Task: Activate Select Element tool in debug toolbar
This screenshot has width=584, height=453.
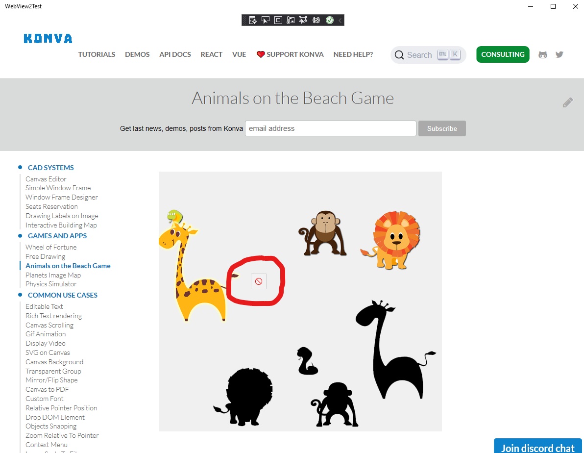Action: click(x=266, y=20)
